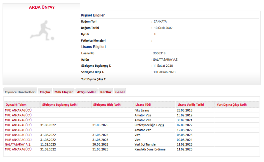Click MKE ANKARAGÜCÜ in Filiz Lisans row

coord(18,110)
